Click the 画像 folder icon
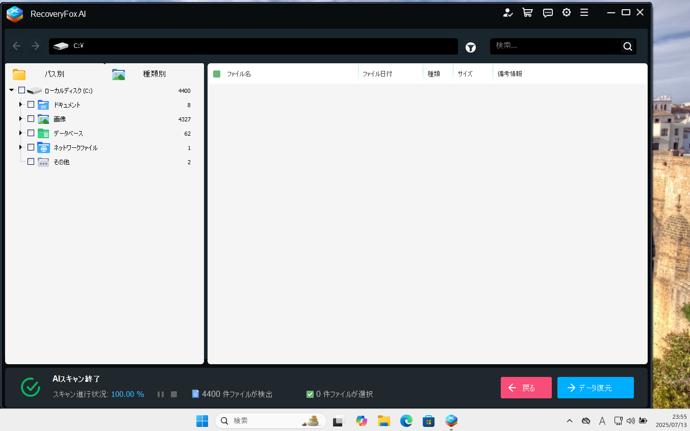Viewport: 690px width, 431px height. [x=43, y=119]
